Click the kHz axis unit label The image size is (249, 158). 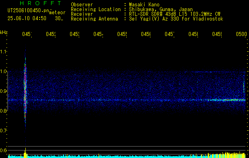tap(4, 32)
